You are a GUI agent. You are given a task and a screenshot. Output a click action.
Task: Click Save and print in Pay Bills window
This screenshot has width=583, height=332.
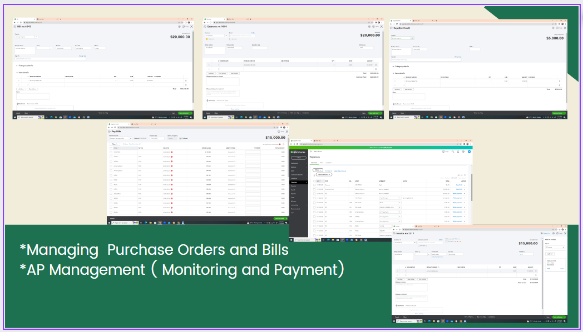coord(279,219)
